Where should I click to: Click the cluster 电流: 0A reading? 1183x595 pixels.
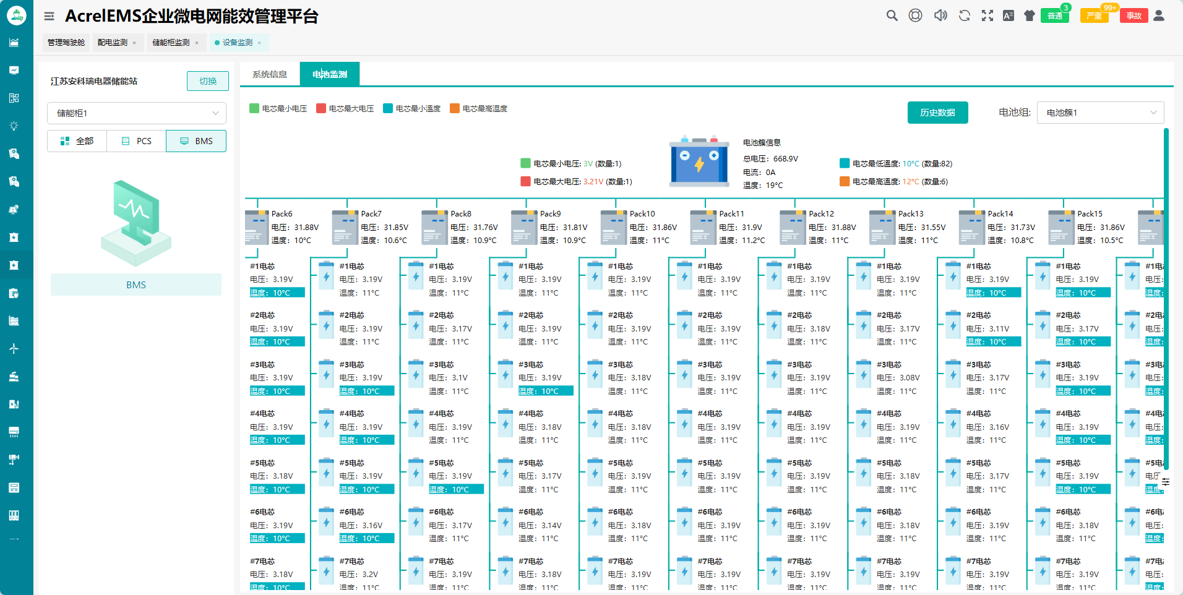click(x=759, y=172)
